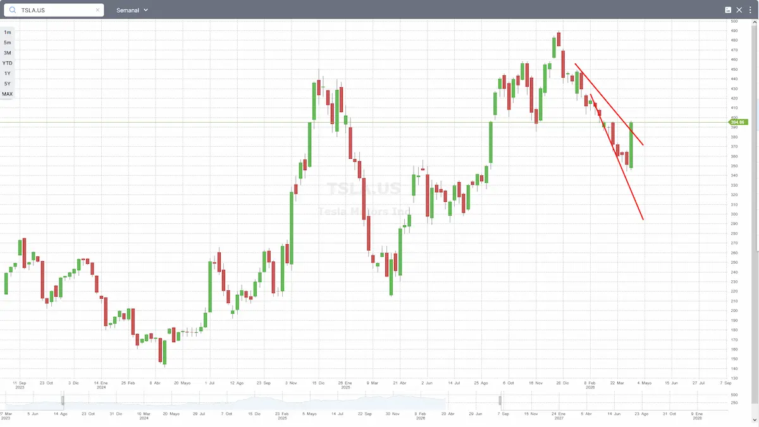Image resolution: width=759 pixels, height=427 pixels.
Task: Select the 5m time range
Action: point(8,42)
